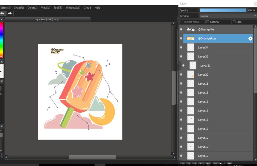Toggle visibility of Layer34
This screenshot has height=166, width=257.
pos(181,47)
